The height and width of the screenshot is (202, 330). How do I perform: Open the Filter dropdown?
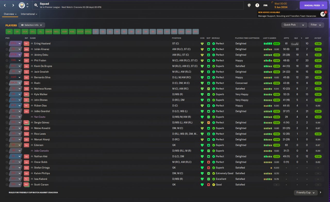pos(316,25)
